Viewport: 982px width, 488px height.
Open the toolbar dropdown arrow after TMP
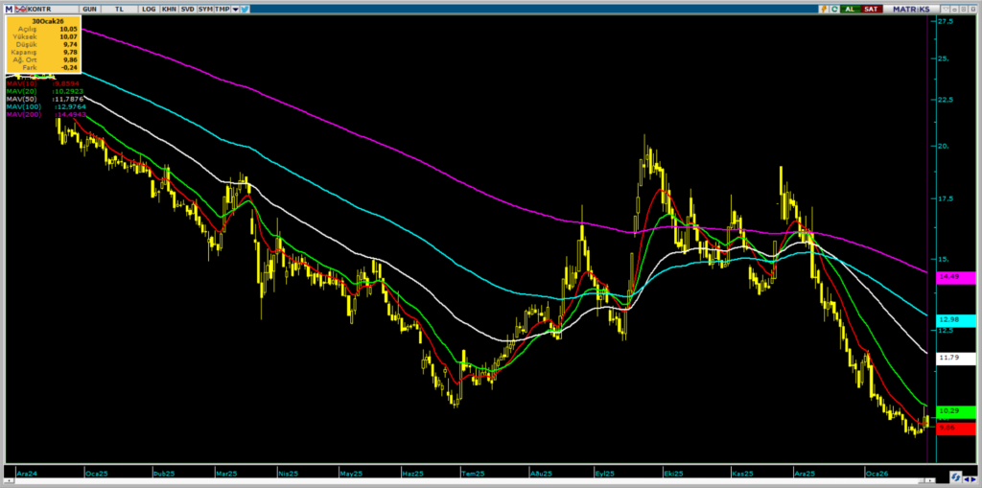tap(236, 8)
